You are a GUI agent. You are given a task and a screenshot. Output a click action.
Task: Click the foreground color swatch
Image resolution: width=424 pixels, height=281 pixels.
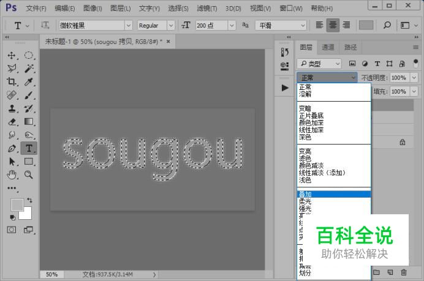coord(17,205)
